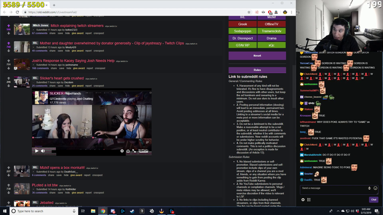Click 'Type here to search' taskbar box
Image resolution: width=383 pixels, height=215 pixels.
(44, 211)
